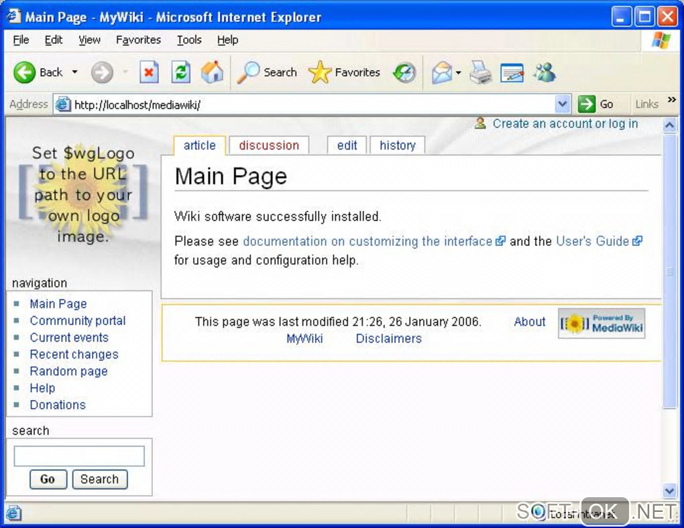Open the Donations link

click(58, 405)
